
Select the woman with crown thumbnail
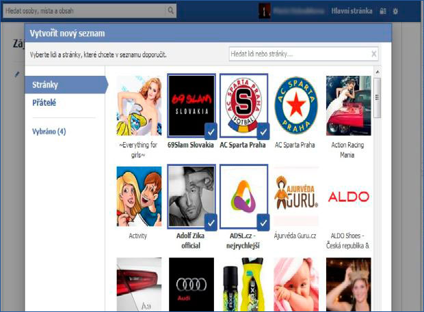(x=349, y=285)
